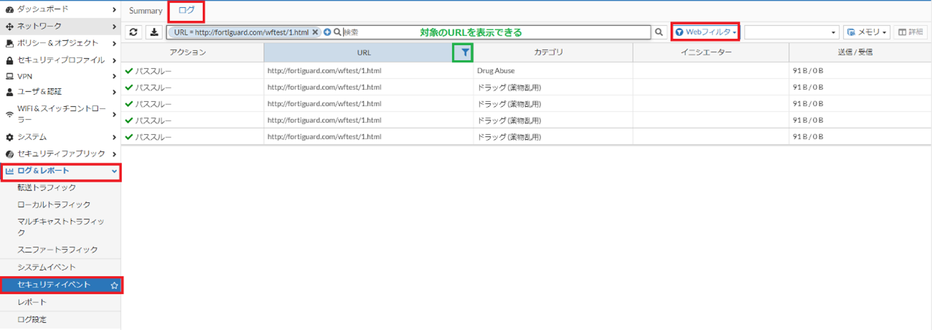Expand the システム menu chevron
The width and height of the screenshot is (932, 330).
pyautogui.click(x=114, y=137)
